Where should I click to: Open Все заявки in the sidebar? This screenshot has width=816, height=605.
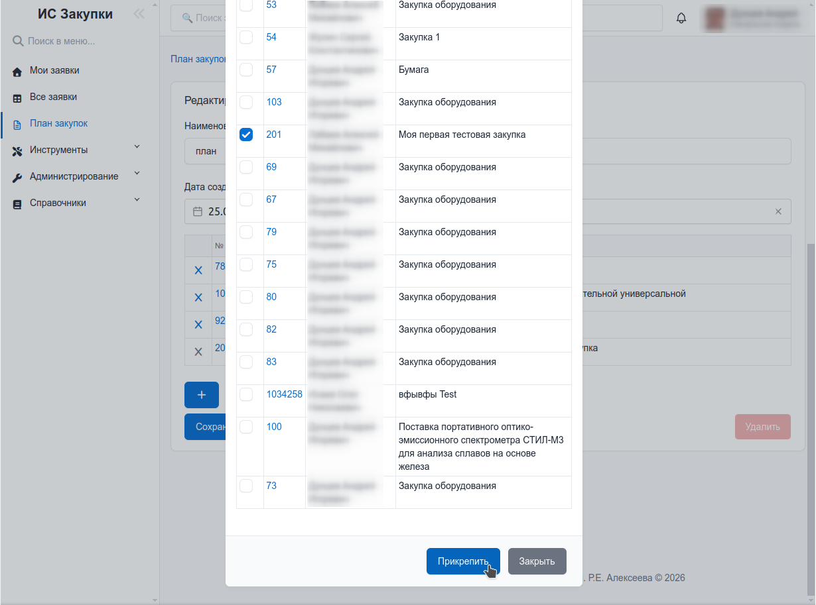click(53, 97)
